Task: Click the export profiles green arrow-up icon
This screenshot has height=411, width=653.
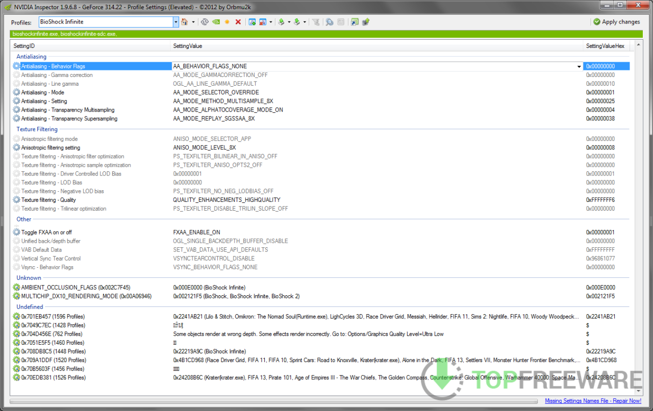Action: (x=281, y=22)
